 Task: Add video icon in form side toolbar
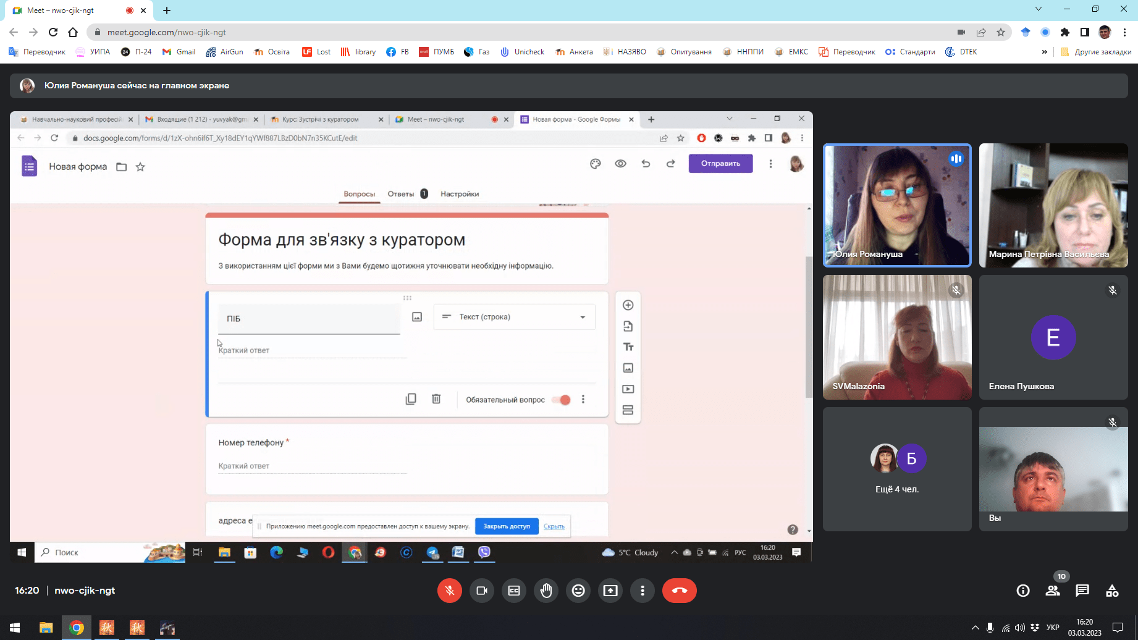pos(628,389)
